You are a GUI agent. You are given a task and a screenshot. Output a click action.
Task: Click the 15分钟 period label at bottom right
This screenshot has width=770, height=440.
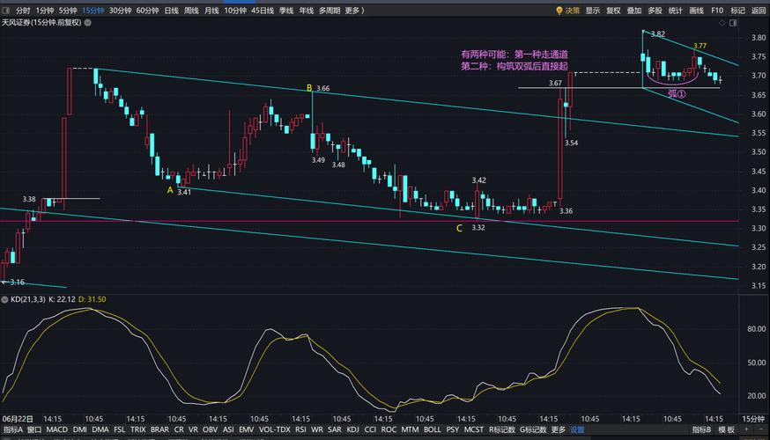[x=752, y=419]
